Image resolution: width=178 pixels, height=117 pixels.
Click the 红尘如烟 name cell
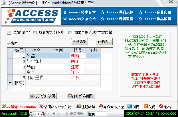click(x=36, y=61)
